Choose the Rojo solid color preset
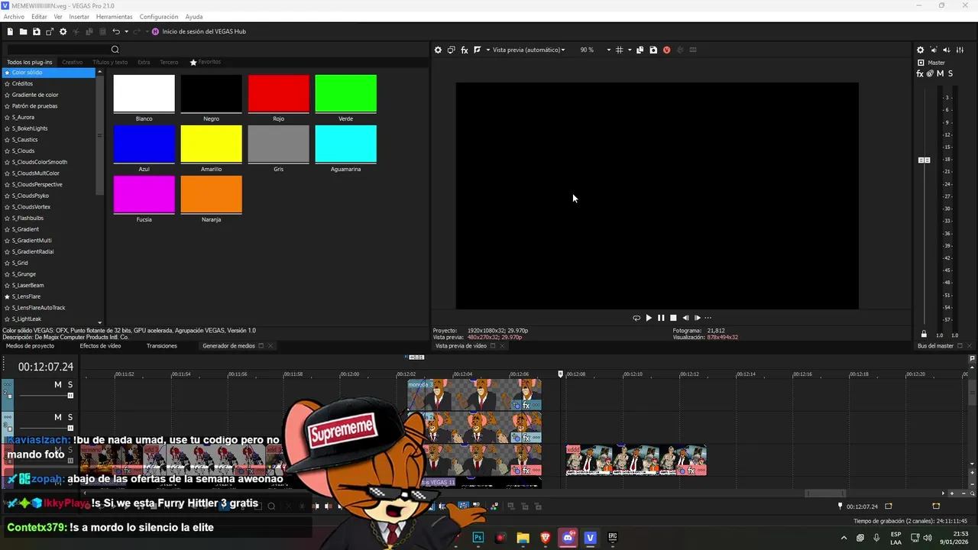Image resolution: width=978 pixels, height=550 pixels. pos(278,93)
